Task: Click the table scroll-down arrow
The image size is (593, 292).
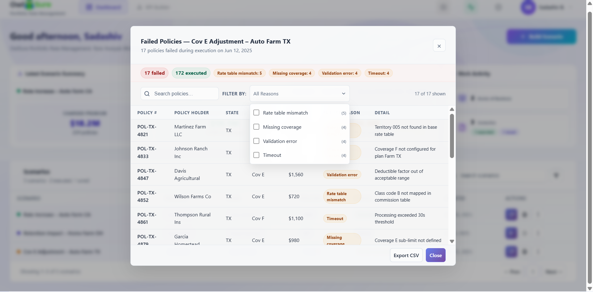Action: [452, 241]
